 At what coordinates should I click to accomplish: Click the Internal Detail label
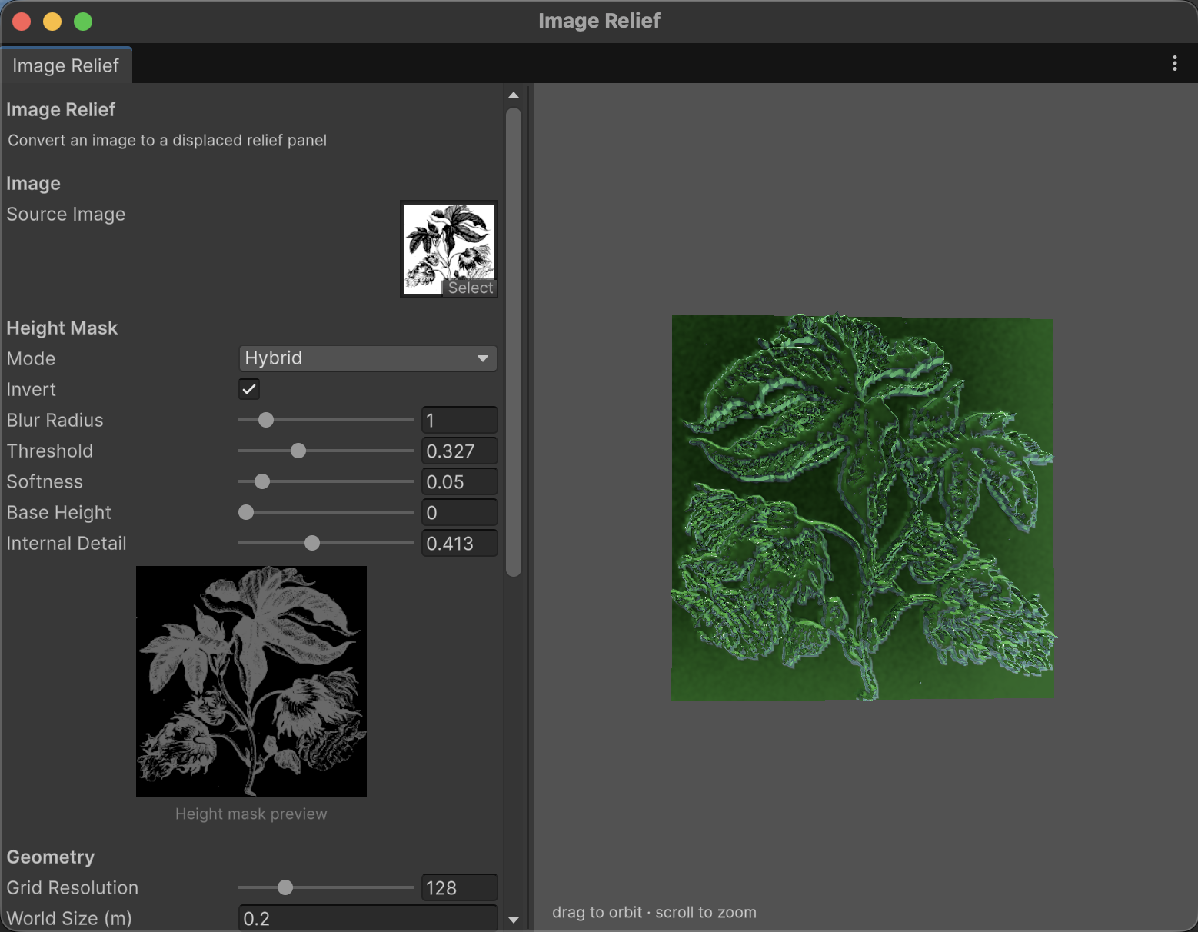click(x=67, y=543)
